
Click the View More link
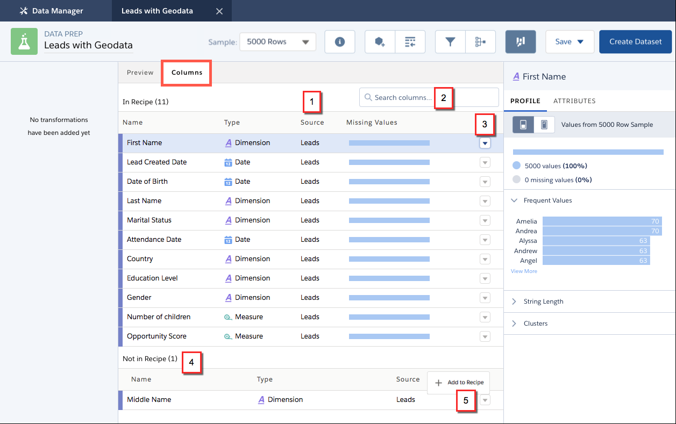coord(524,271)
